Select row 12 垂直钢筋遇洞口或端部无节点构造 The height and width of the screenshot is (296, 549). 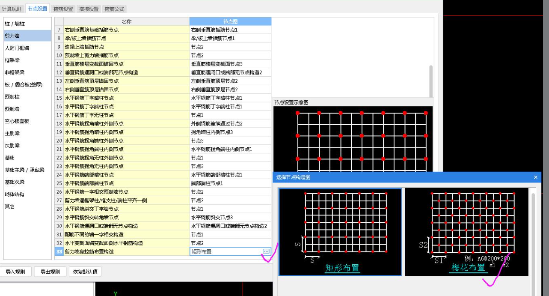coord(127,72)
